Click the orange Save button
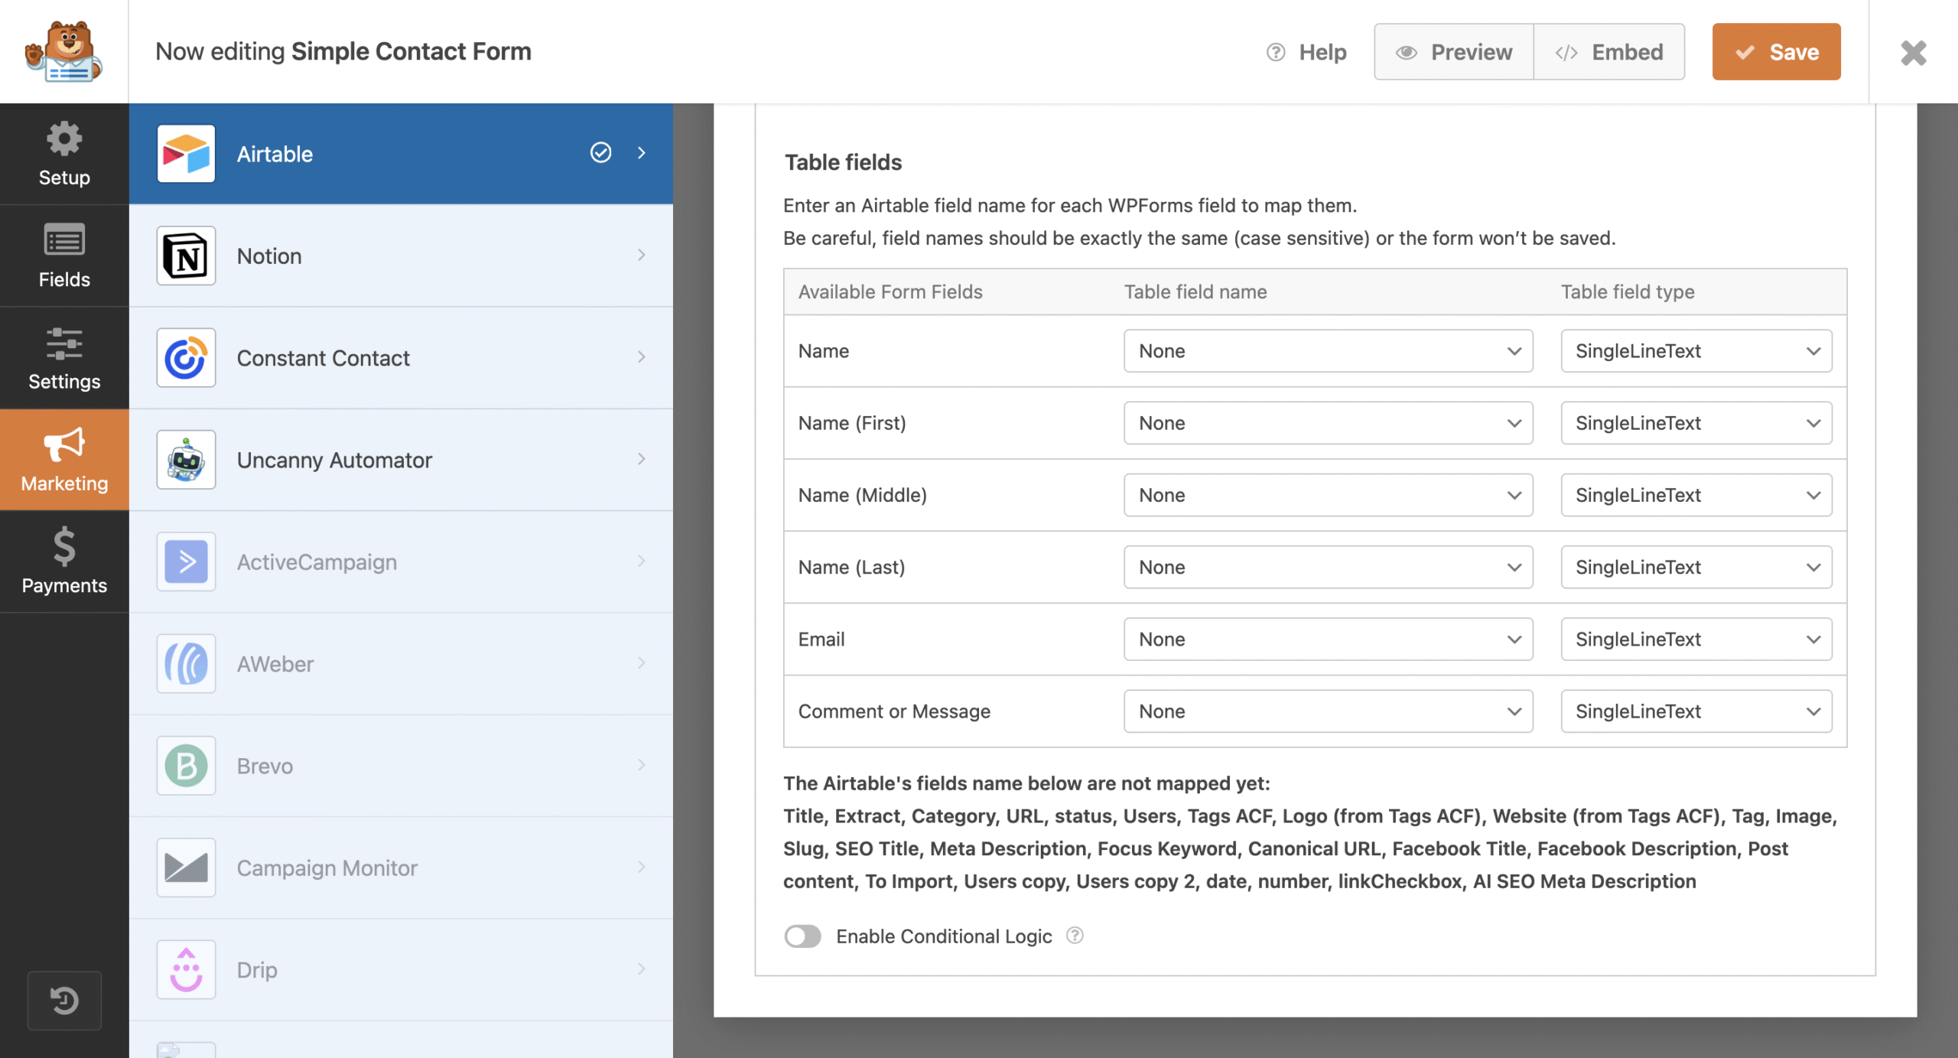Screen dimensions: 1958x1058 coord(1775,51)
